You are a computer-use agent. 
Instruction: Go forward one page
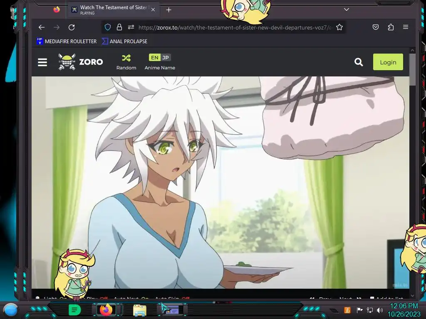coord(57,27)
